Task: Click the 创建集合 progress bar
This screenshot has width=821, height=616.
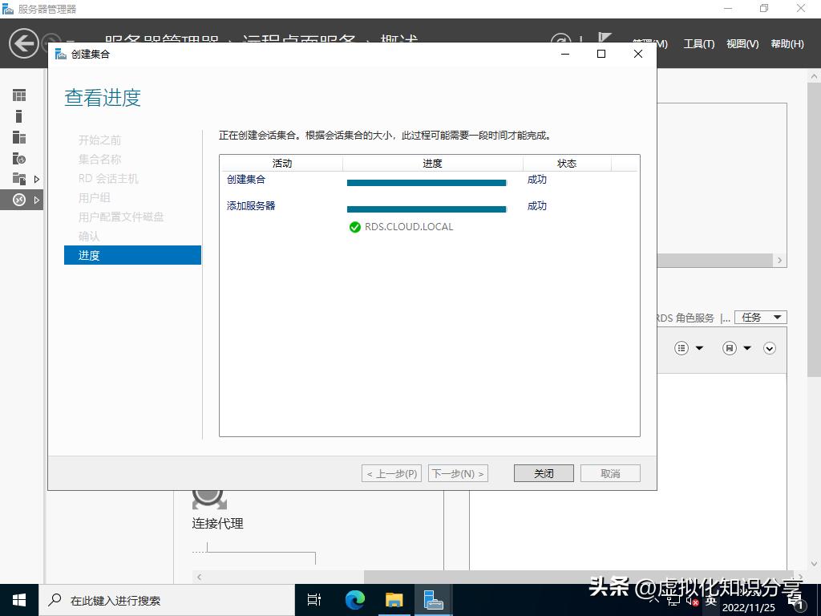Action: [426, 183]
